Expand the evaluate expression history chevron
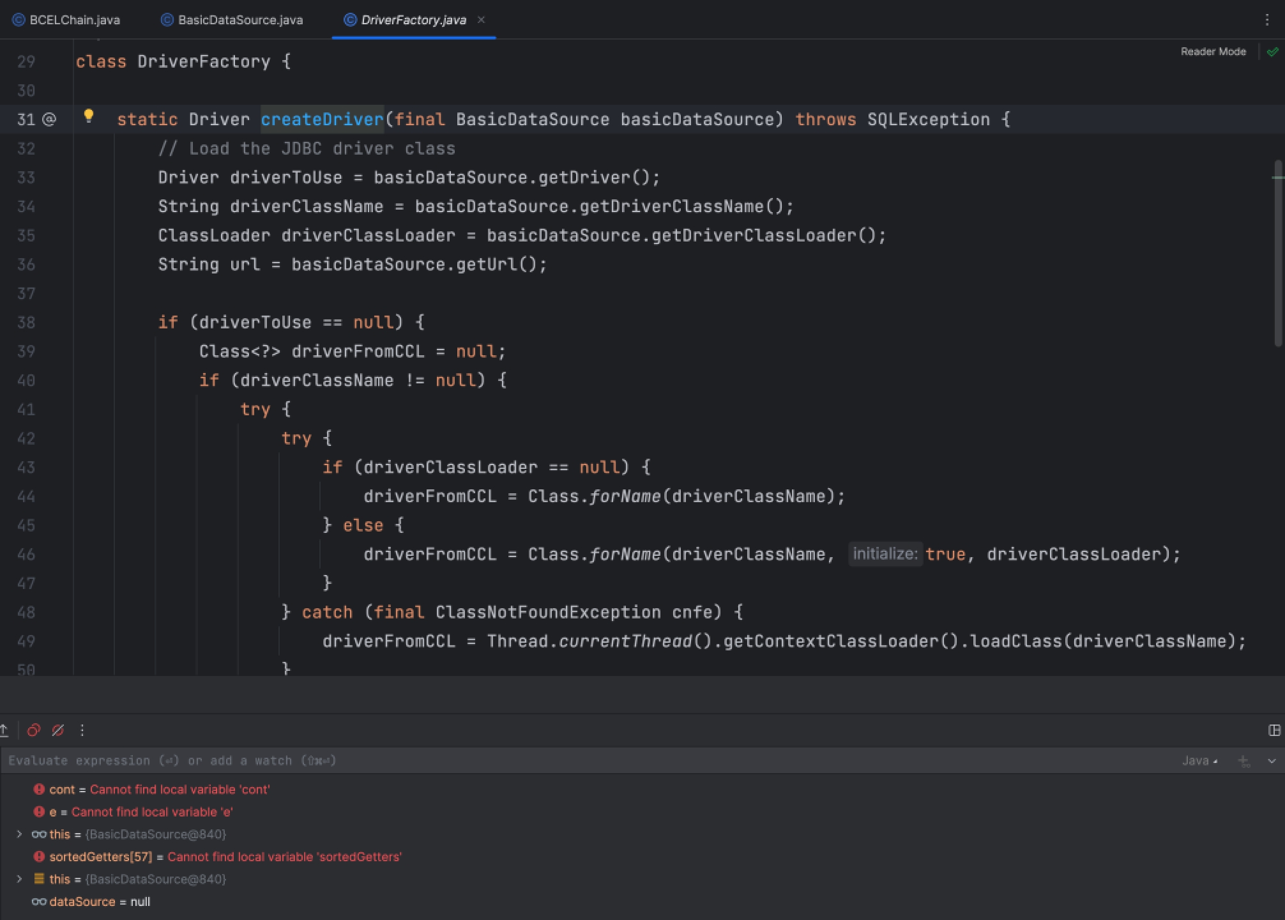This screenshot has width=1285, height=920. coord(1272,761)
